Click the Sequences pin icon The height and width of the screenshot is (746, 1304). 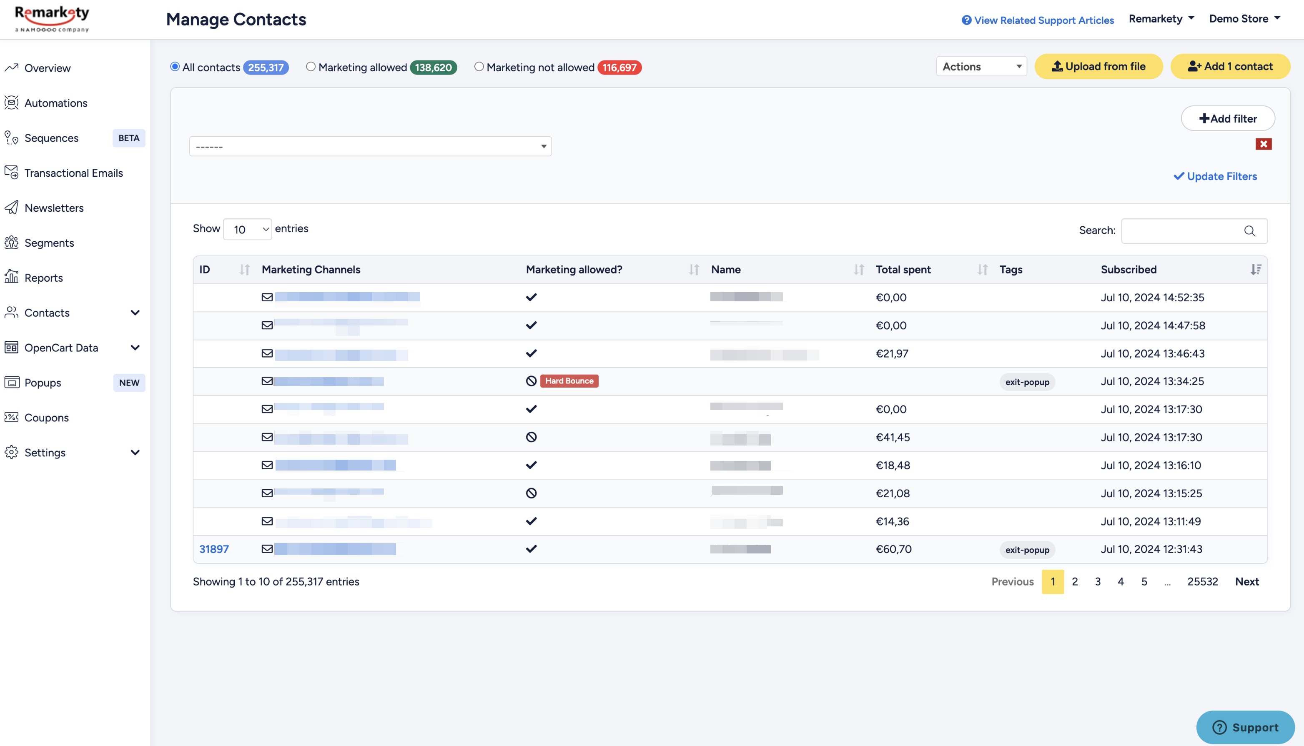[11, 137]
